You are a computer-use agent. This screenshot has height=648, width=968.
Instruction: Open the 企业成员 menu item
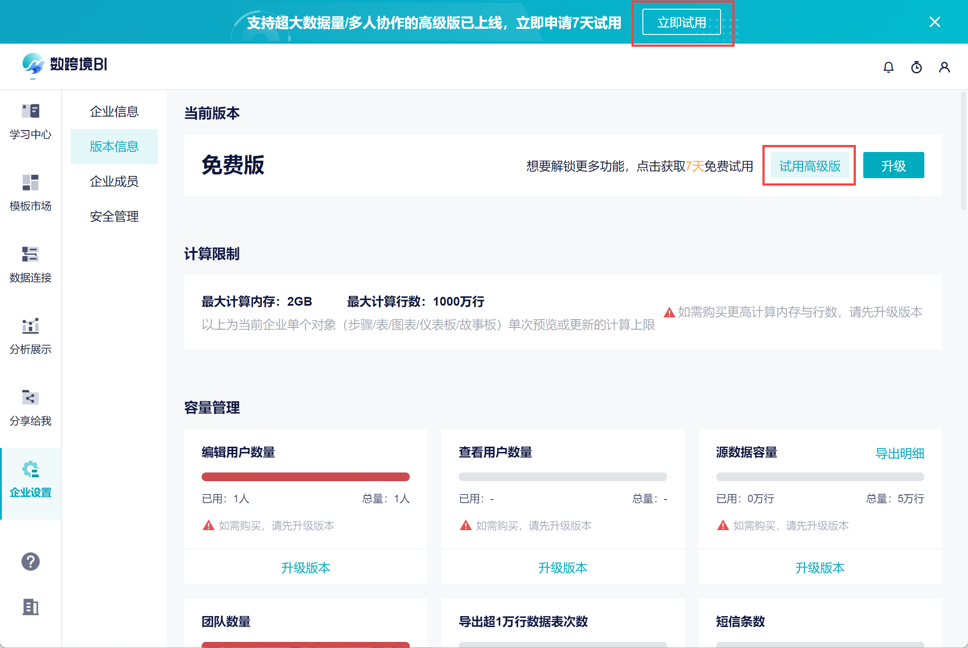point(114,182)
